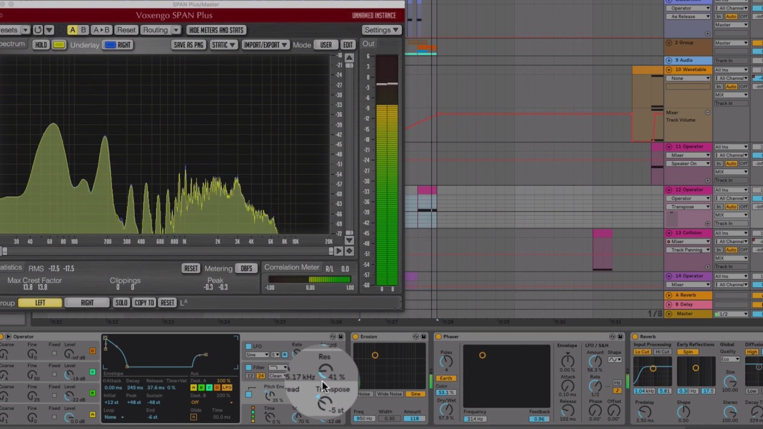
Task: Unfold the 9 Audio track
Action: click(669, 60)
